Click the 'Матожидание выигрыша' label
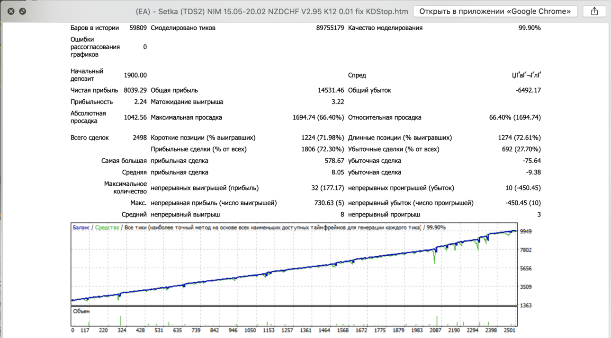The image size is (611, 338). point(187,102)
